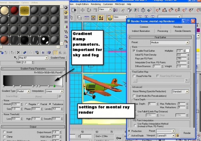Open the Gradient Type Radial dropdown
The image size is (201, 141).
[x=23, y=91]
